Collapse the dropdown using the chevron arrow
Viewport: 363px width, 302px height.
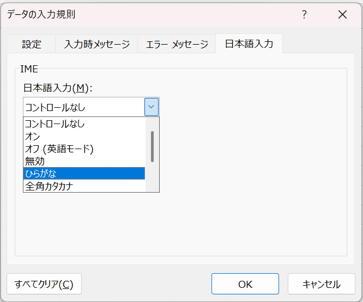click(152, 107)
